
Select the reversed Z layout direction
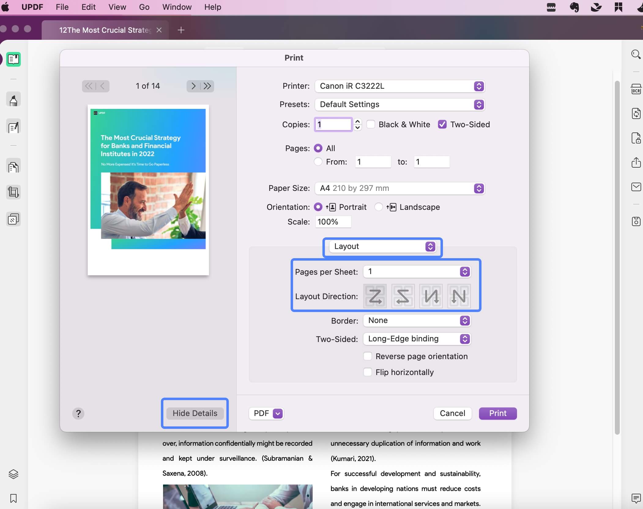[403, 296]
